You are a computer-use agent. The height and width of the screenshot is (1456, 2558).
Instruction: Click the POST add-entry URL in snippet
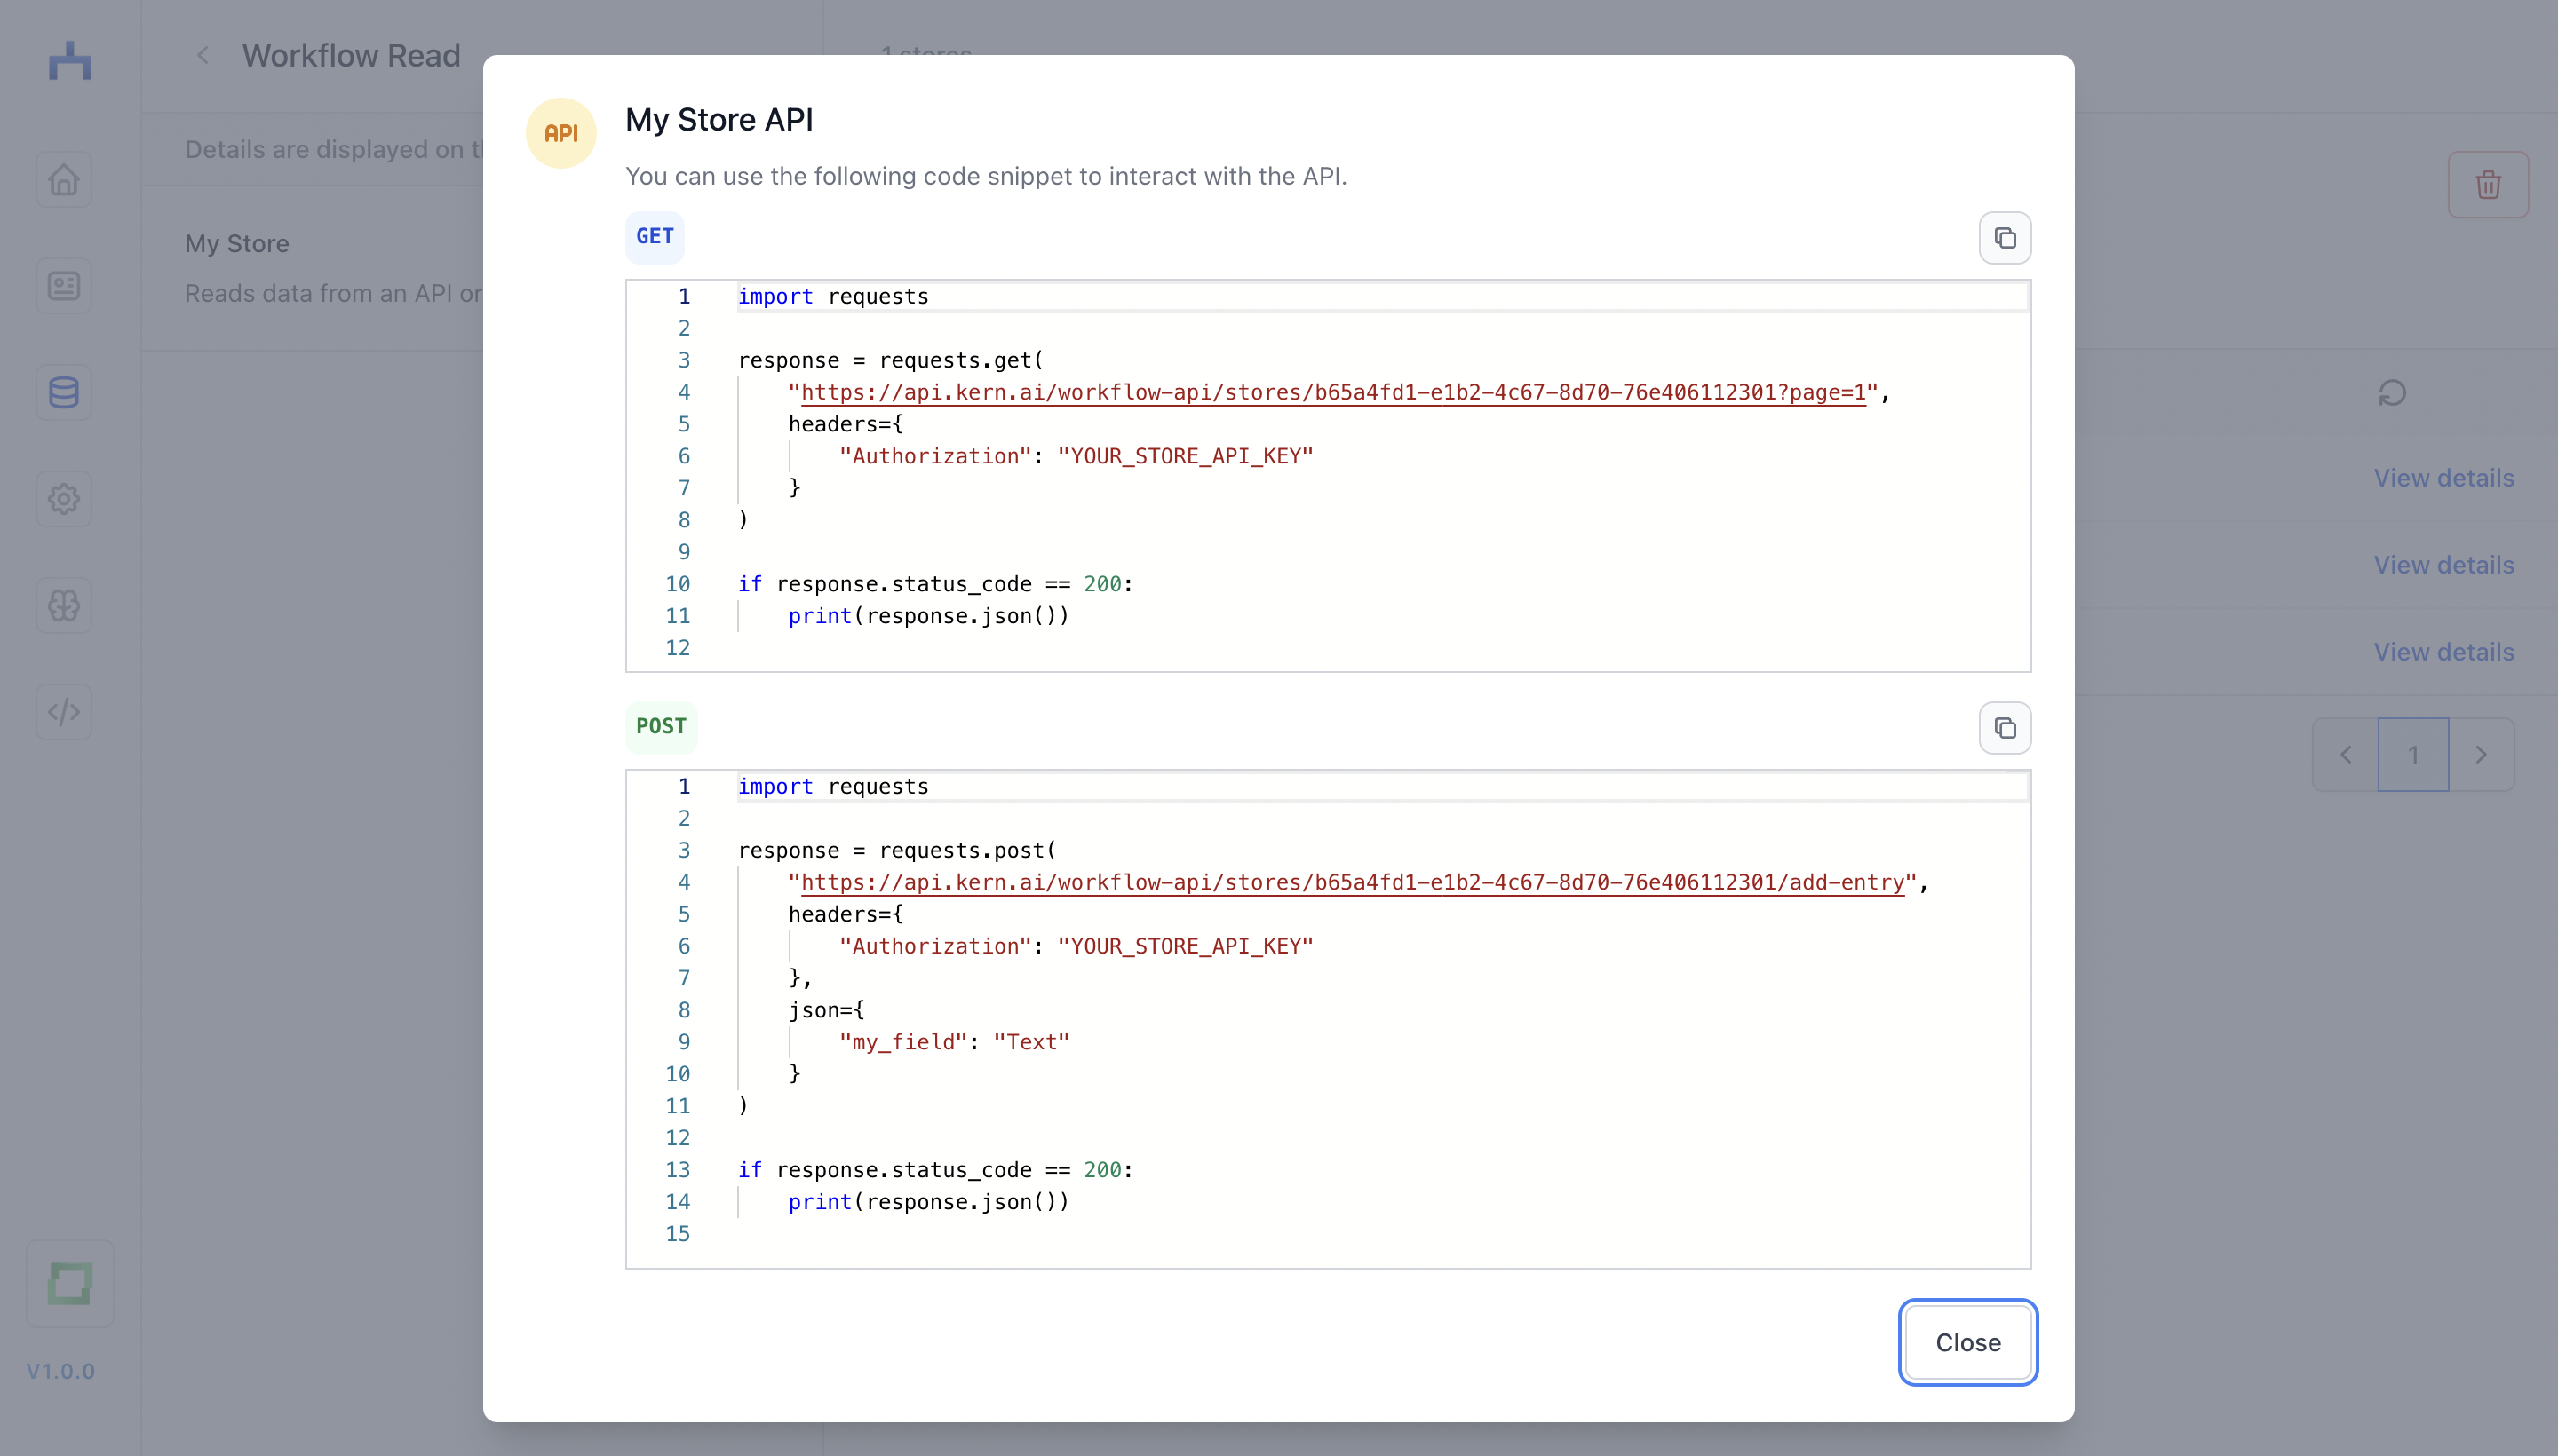(1353, 882)
